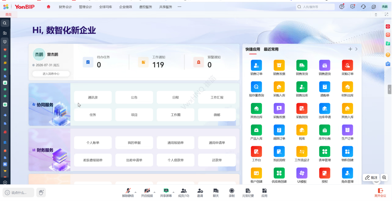This screenshot has width=392, height=201.
Task: Open the 采购订单 app icon
Action: tap(347, 65)
